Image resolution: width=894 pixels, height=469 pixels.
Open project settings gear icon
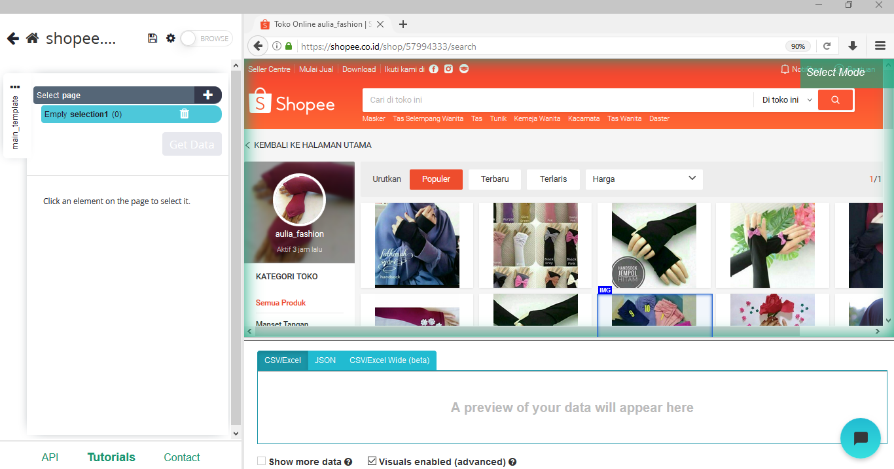tap(171, 39)
